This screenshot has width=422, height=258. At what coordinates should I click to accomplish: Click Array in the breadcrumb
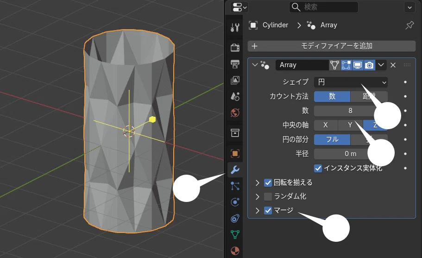(x=328, y=25)
